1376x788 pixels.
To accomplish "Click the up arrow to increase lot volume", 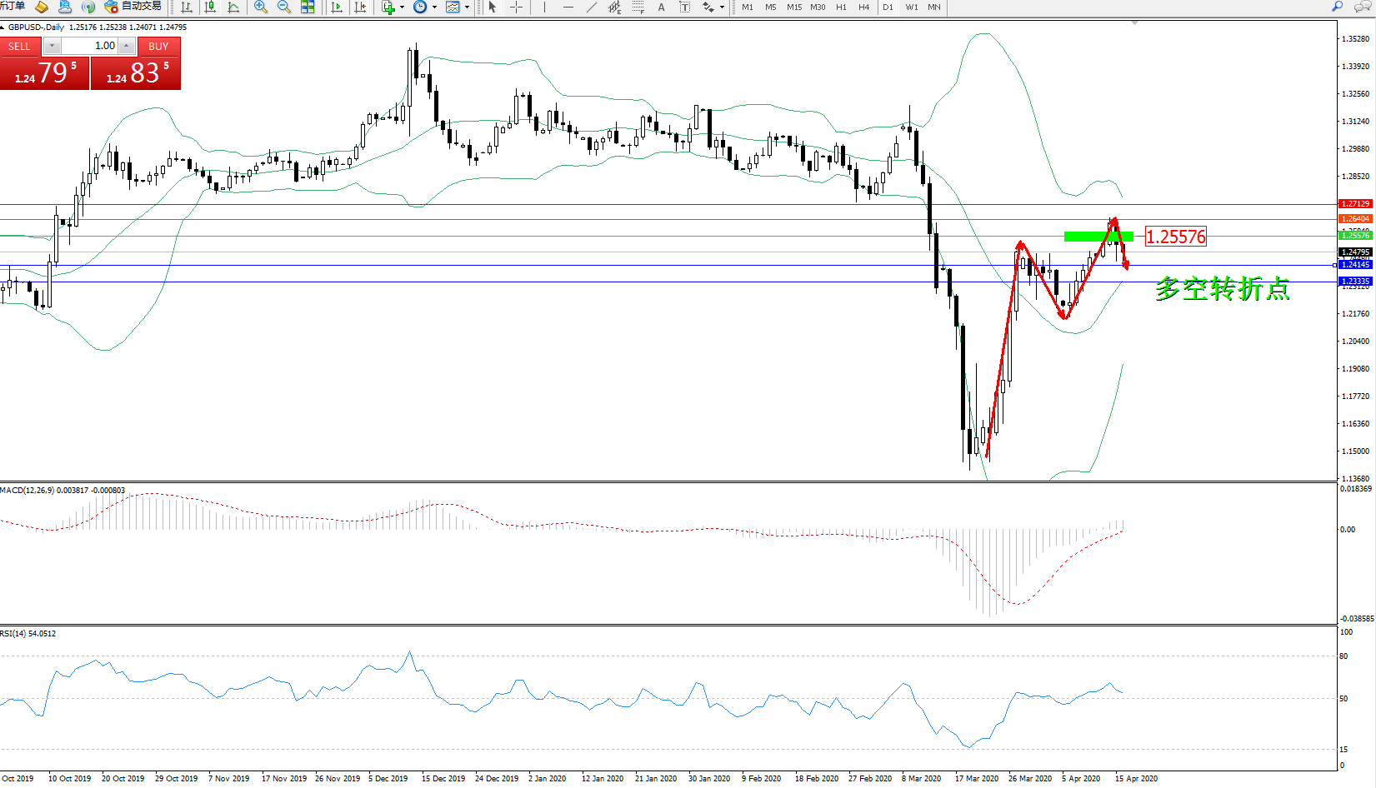I will pyautogui.click(x=127, y=46).
